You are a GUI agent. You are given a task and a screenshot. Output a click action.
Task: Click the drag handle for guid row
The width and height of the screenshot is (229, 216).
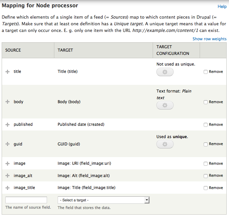click(x=7, y=144)
